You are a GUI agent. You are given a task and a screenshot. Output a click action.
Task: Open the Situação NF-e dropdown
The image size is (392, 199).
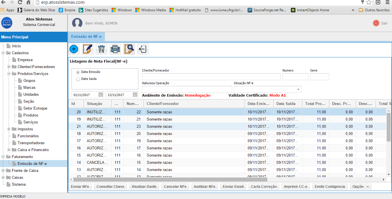[x=298, y=89]
